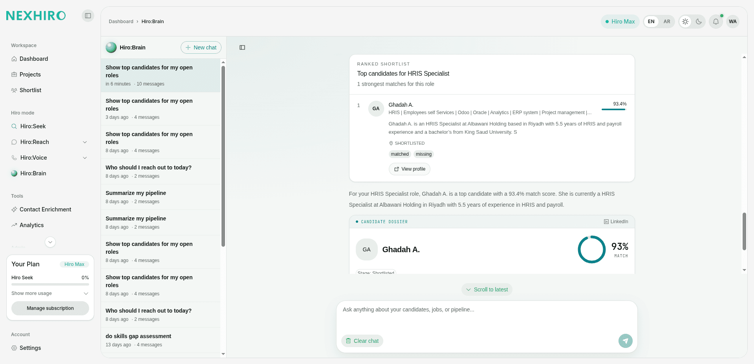Switch to light theme with the sun icon
Image resolution: width=754 pixels, height=364 pixels.
click(685, 22)
